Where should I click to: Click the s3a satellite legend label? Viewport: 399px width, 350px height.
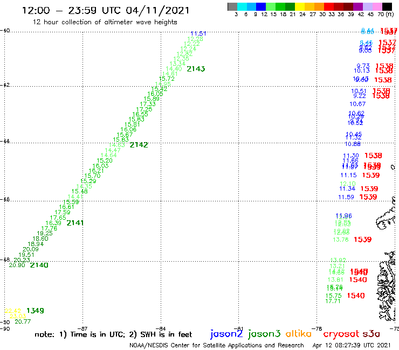pos(371,334)
